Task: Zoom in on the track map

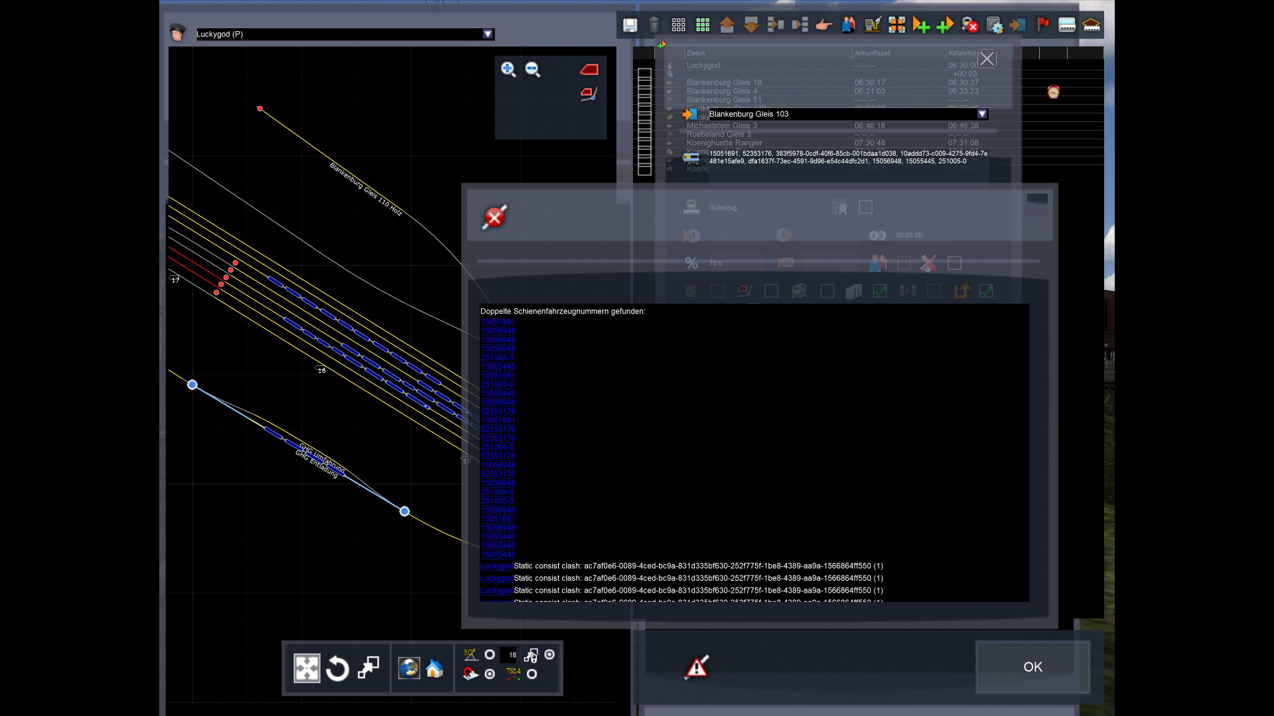Action: click(508, 70)
